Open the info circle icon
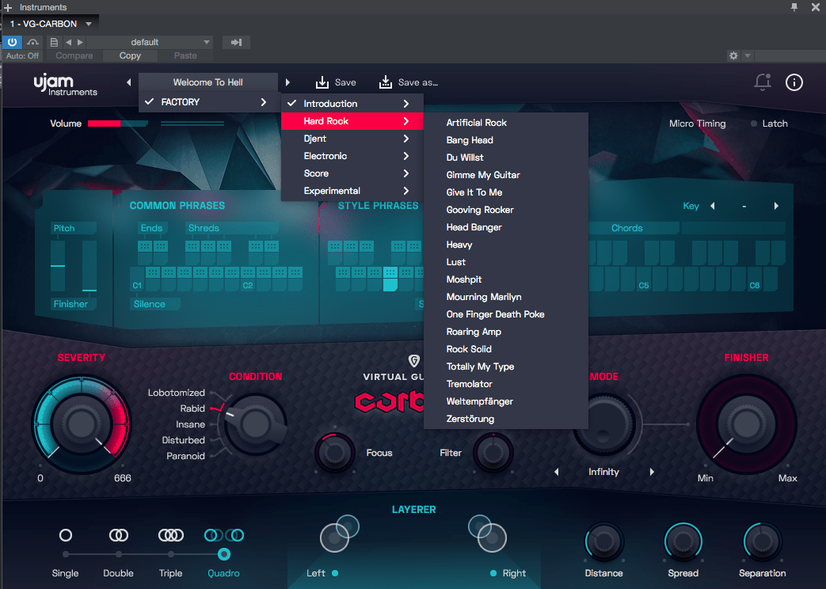 794,82
